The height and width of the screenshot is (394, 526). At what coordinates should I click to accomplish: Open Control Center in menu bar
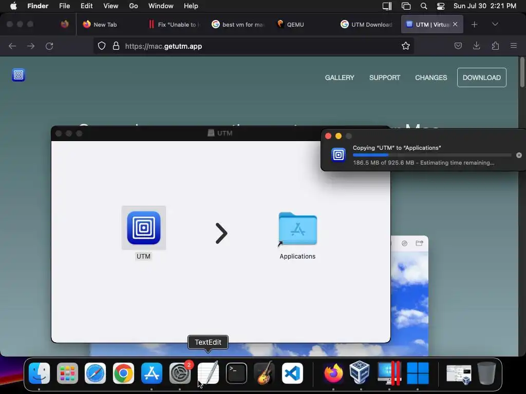click(440, 6)
